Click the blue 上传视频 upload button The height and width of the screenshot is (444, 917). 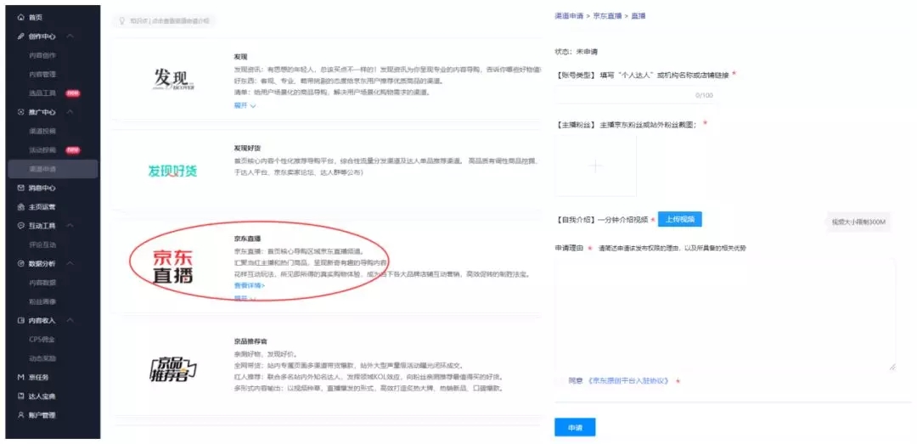679,219
